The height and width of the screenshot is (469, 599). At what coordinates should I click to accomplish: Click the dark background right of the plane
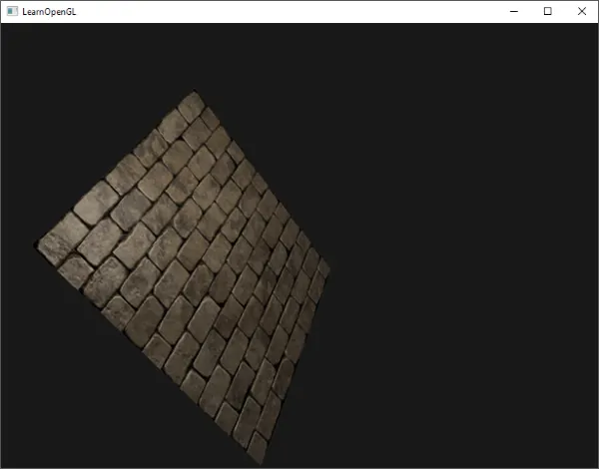458,248
